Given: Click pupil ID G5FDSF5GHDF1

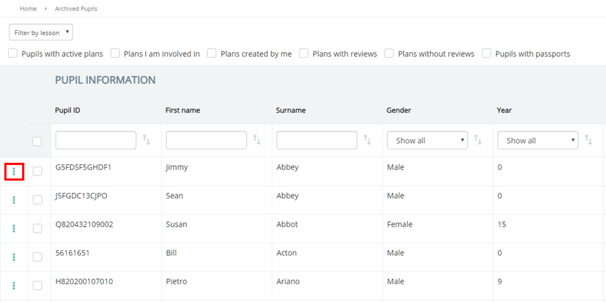Looking at the screenshot, I should click(83, 168).
